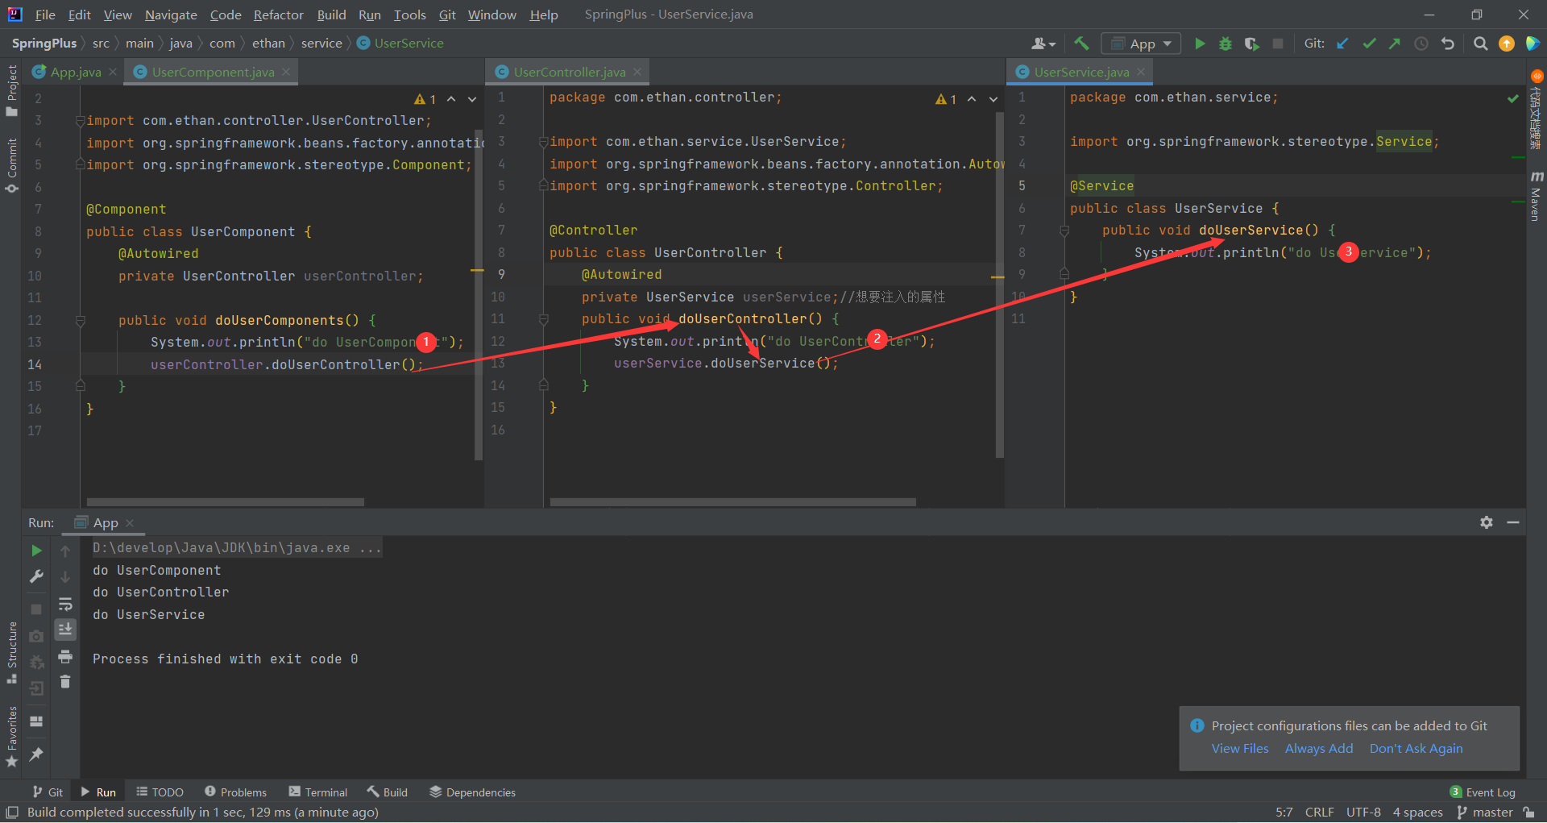1547x823 pixels.
Task: Click the green Run App button in toolbar
Action: [1200, 44]
